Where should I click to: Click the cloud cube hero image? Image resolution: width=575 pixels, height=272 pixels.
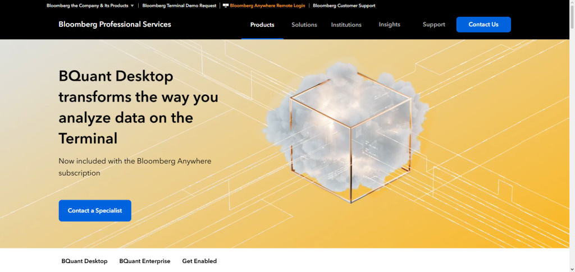pyautogui.click(x=346, y=132)
